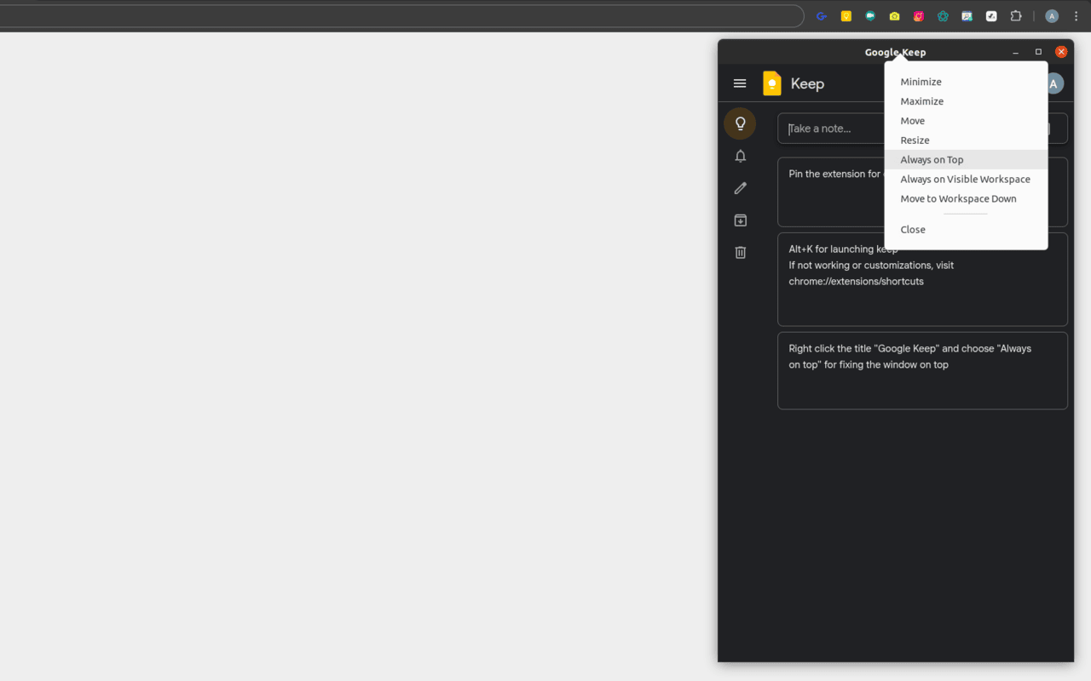Click the Google Meet extension icon in toolbar
The height and width of the screenshot is (681, 1091).
[x=870, y=16]
